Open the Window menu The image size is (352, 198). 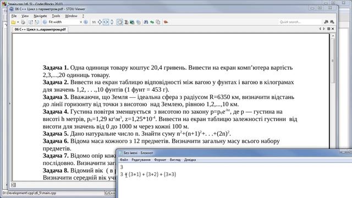pos(71,16)
